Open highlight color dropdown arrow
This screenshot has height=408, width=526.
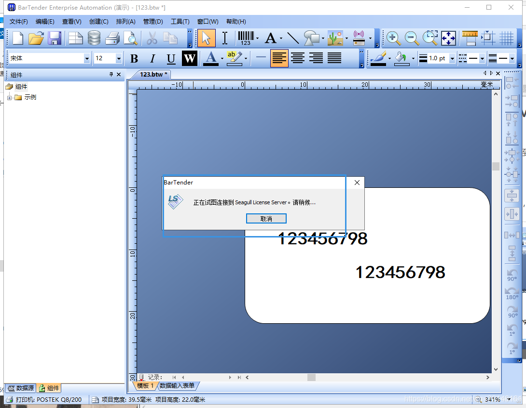[x=246, y=59]
